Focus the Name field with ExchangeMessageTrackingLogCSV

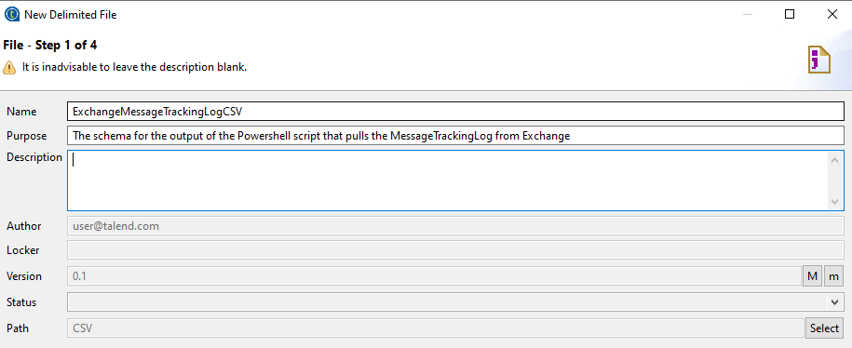[455, 112]
